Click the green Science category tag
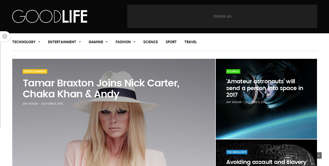329x166 pixels. point(233,71)
